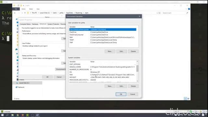Select Path row in System variables
This screenshot has width=208, height=117.
pos(102,75)
